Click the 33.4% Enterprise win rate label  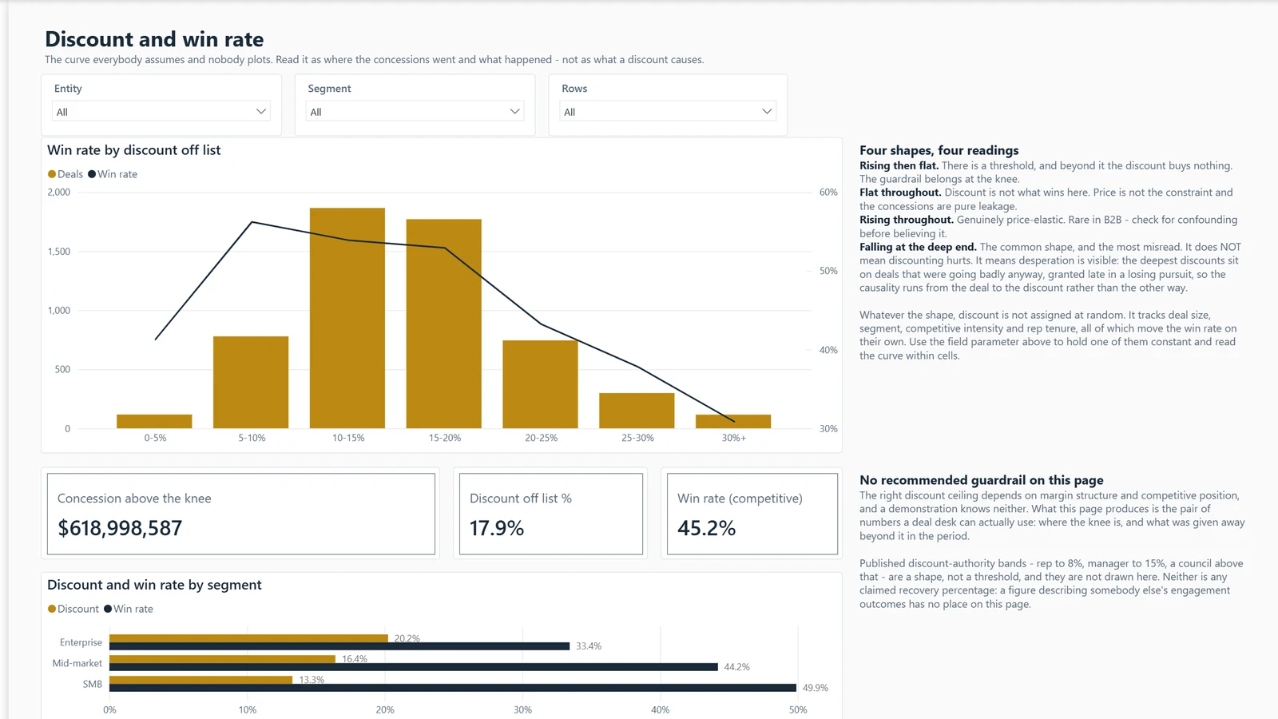[589, 646]
